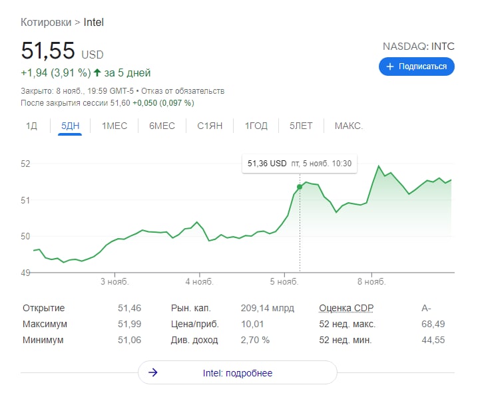Switch to the 6МЕС chart range

point(162,126)
